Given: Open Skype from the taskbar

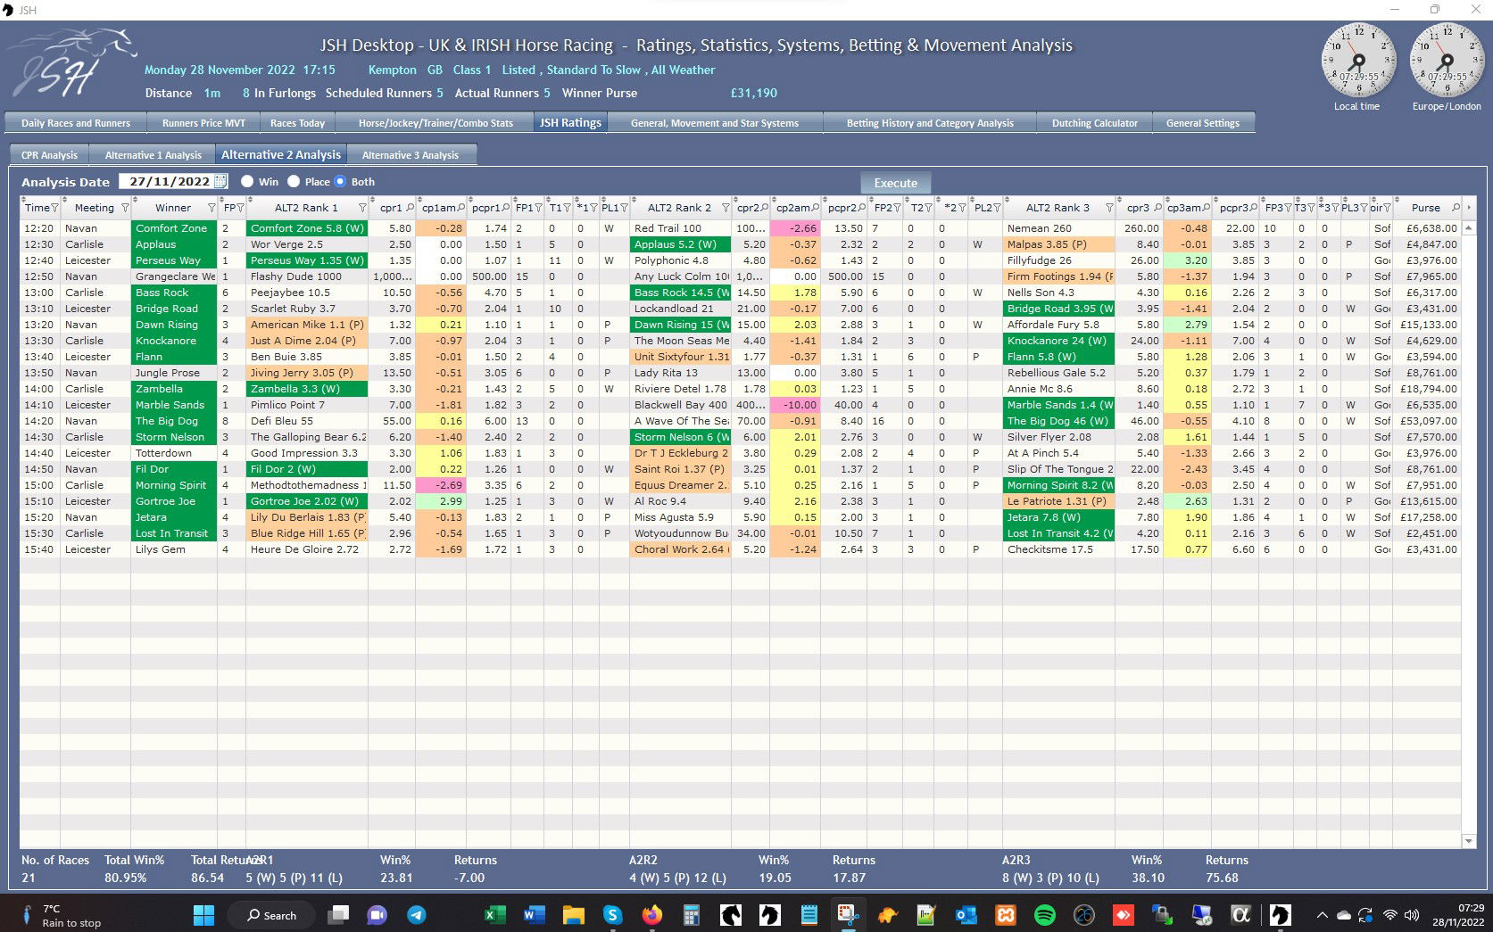Looking at the screenshot, I should [x=612, y=914].
